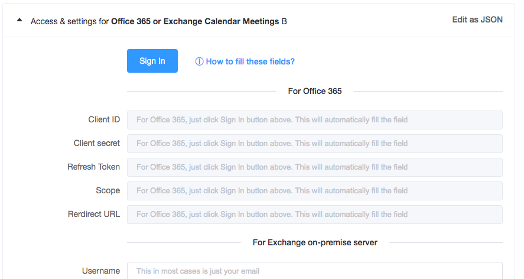Screen dimensions: 524x279
Task: Click the Client secret label
Action: tap(96, 143)
